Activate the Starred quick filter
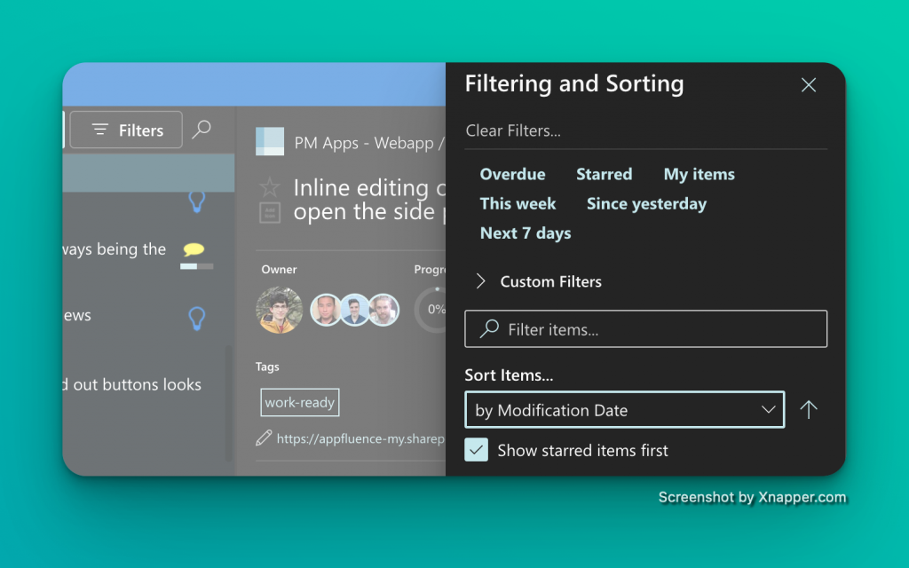This screenshot has height=568, width=909. pyautogui.click(x=605, y=174)
